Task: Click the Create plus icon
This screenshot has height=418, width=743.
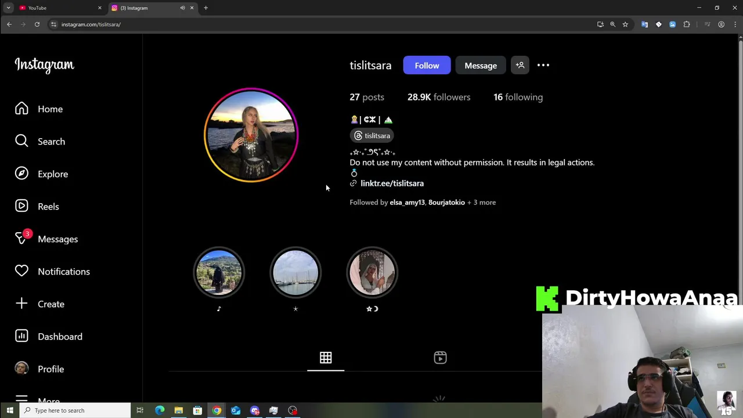Action: (x=21, y=304)
